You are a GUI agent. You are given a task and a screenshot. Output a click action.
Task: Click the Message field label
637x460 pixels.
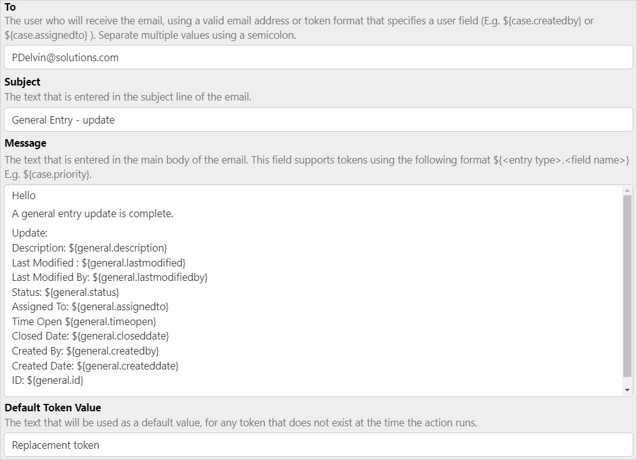click(26, 143)
